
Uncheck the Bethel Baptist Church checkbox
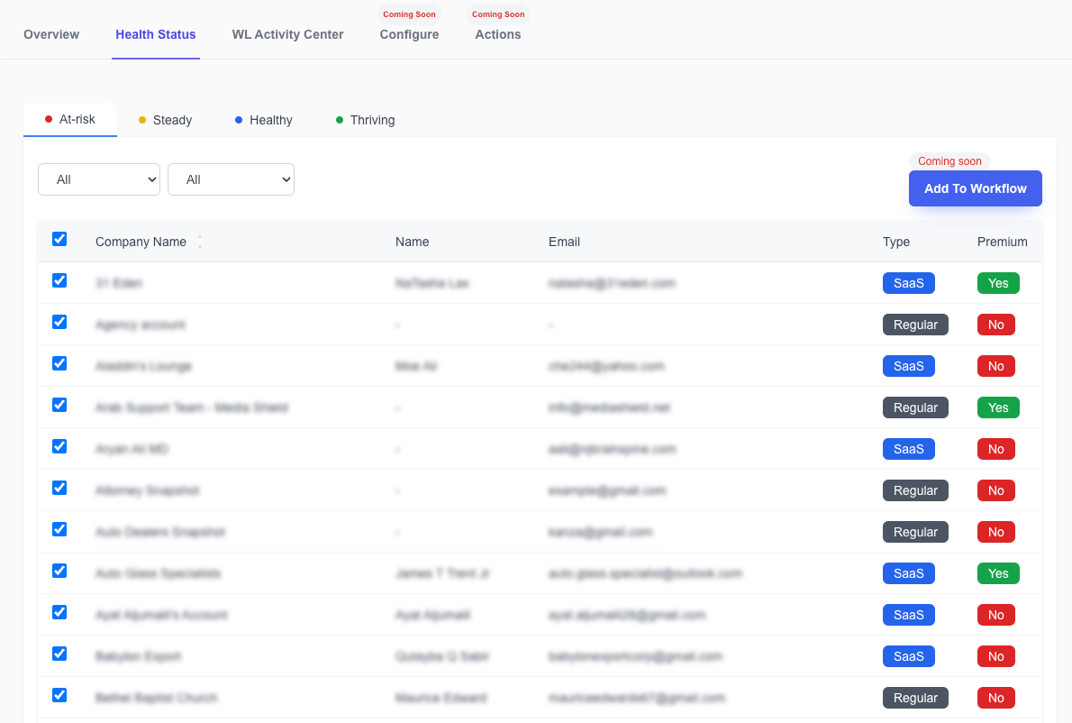pos(59,695)
